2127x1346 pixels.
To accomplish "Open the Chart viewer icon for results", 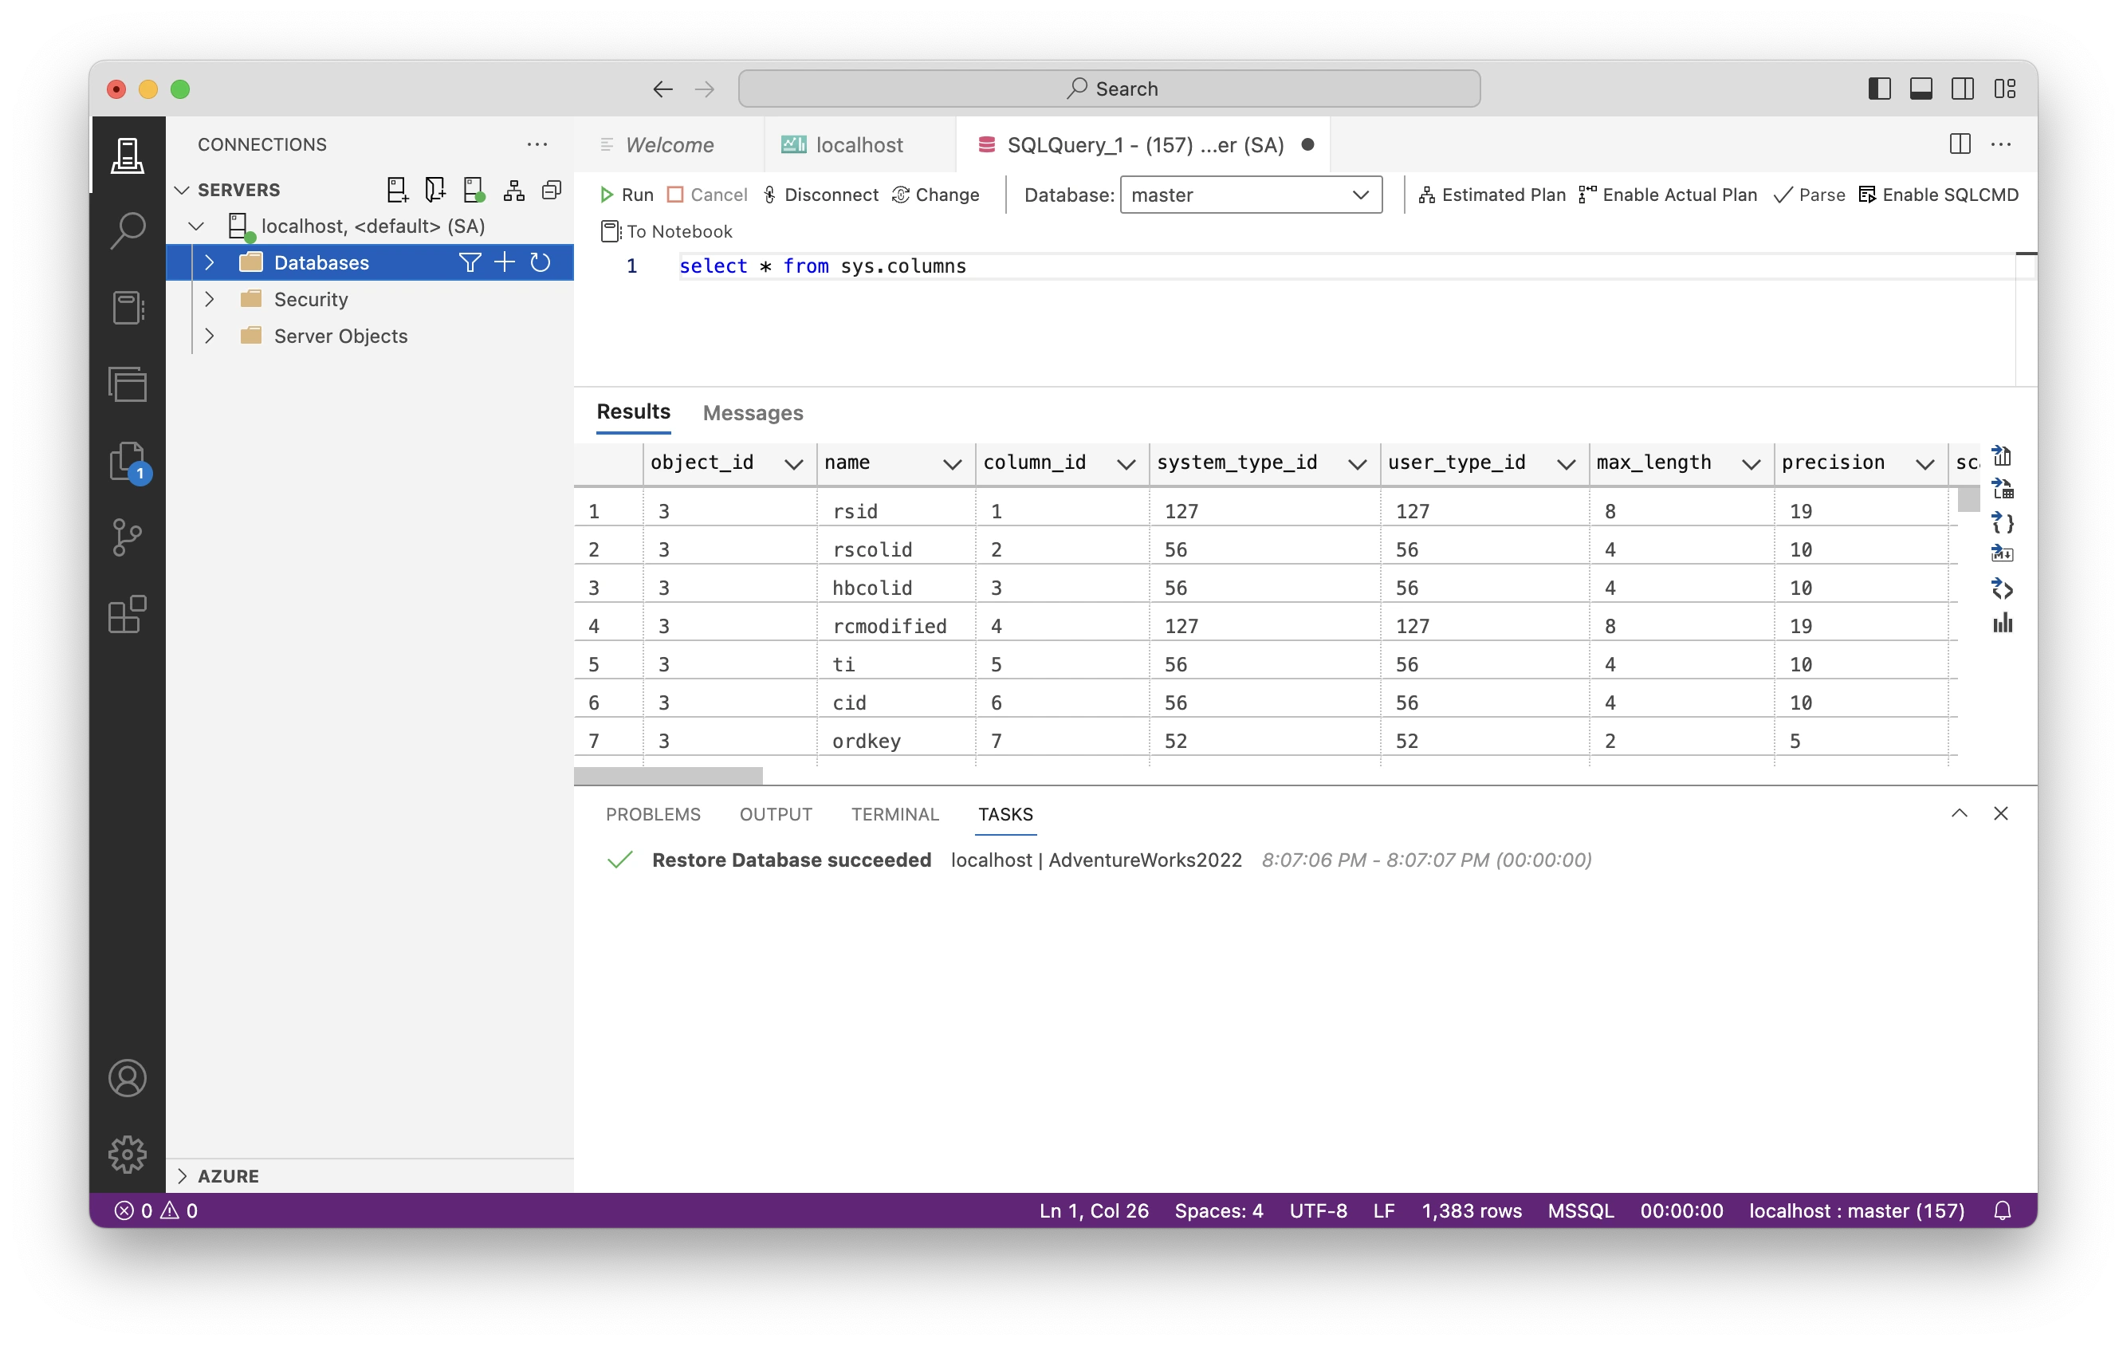I will pyautogui.click(x=2002, y=623).
